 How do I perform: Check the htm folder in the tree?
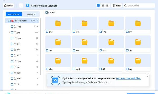(12, 61)
